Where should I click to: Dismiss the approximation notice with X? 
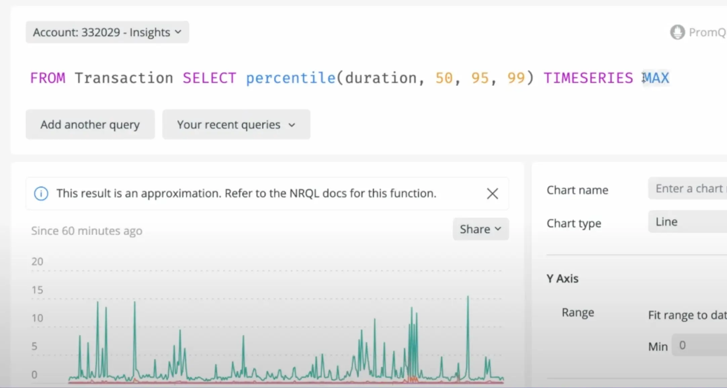pos(492,194)
